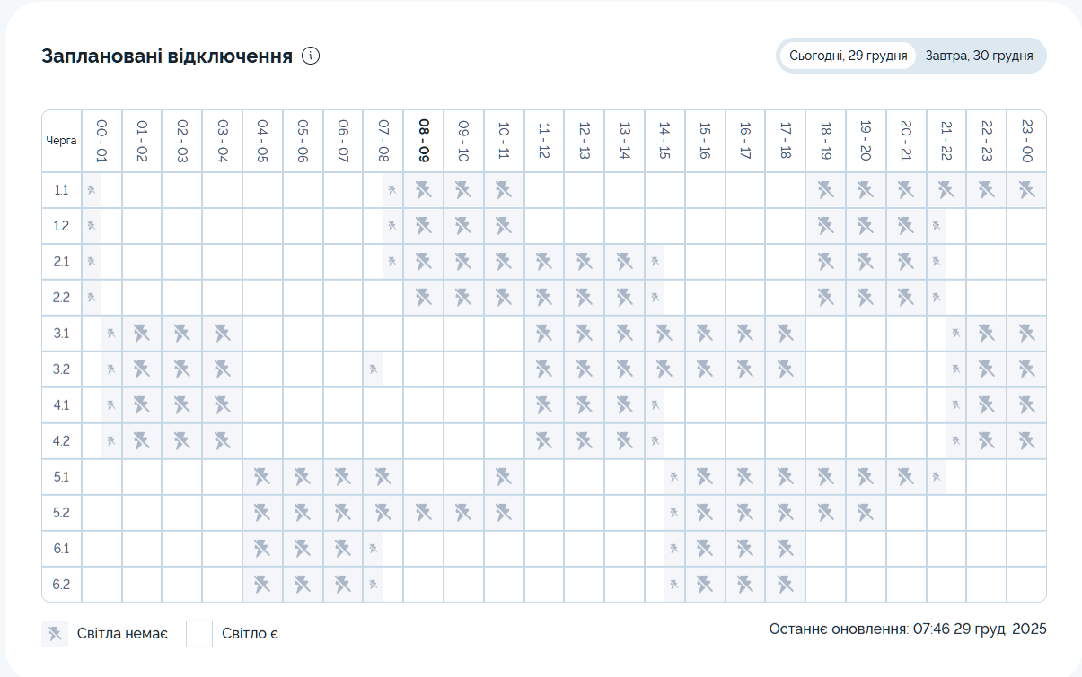Viewport: 1082px width, 677px height.
Task: Switch to Завтра, 30 грудня tab
Action: coord(979,56)
